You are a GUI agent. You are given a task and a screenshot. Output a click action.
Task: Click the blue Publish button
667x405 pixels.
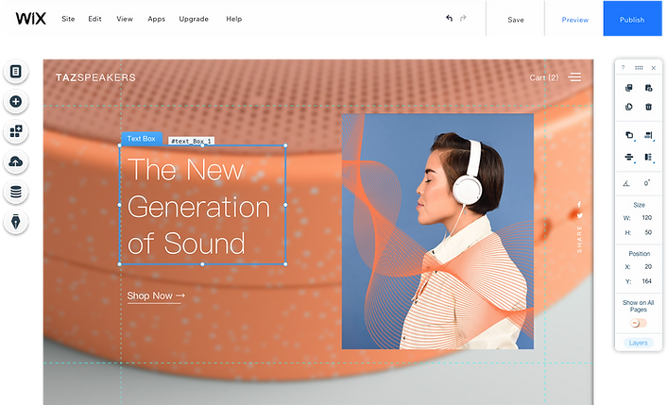tap(632, 19)
